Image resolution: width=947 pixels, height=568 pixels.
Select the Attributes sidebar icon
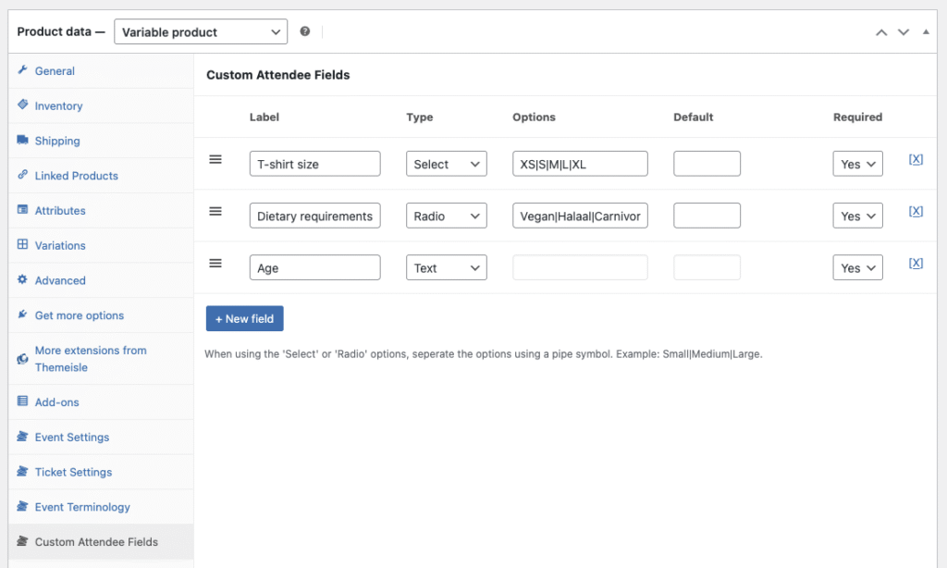23,210
